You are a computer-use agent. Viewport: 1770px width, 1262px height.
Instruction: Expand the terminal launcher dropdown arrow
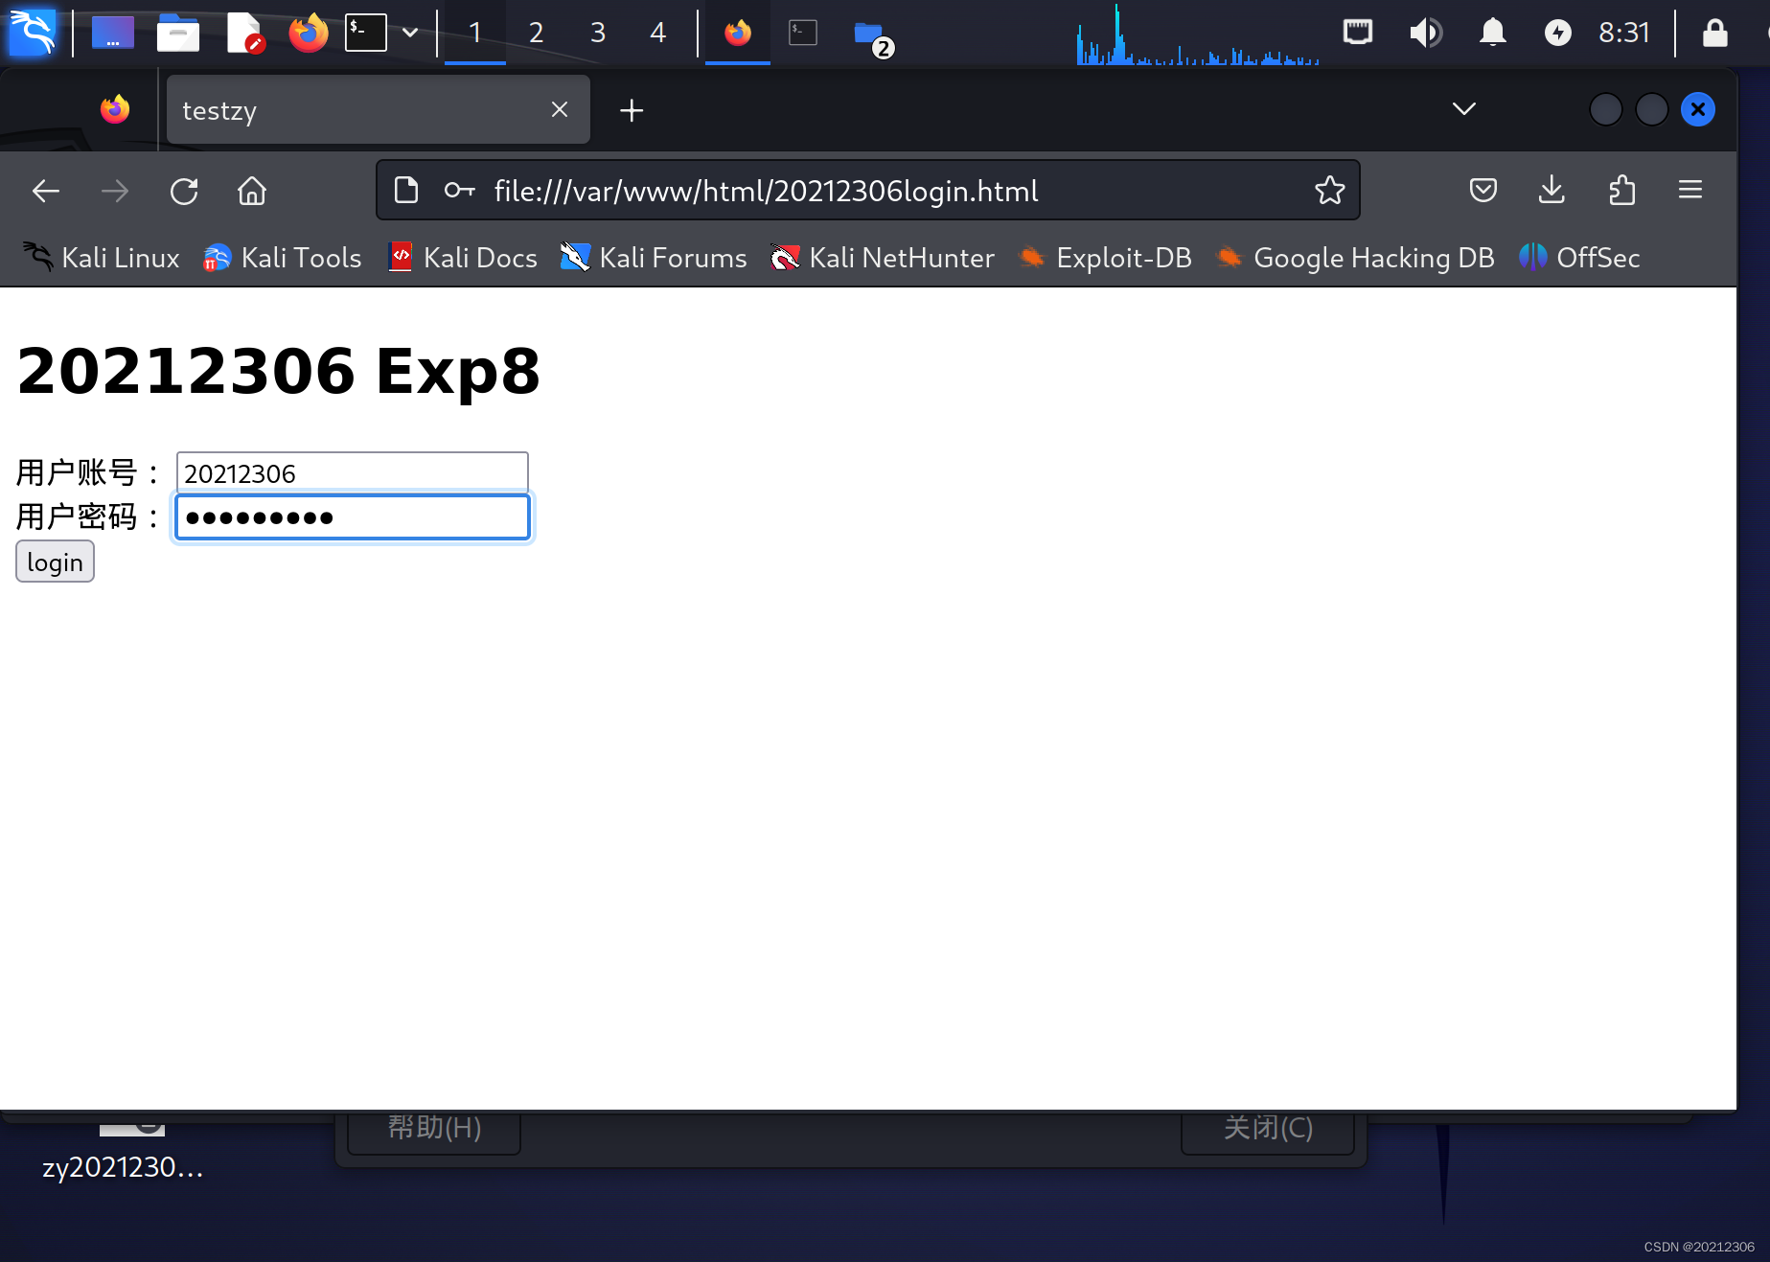[x=410, y=33]
